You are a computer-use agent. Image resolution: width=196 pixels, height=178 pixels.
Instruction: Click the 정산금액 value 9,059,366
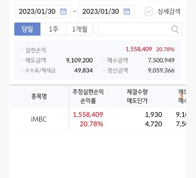click(x=161, y=70)
